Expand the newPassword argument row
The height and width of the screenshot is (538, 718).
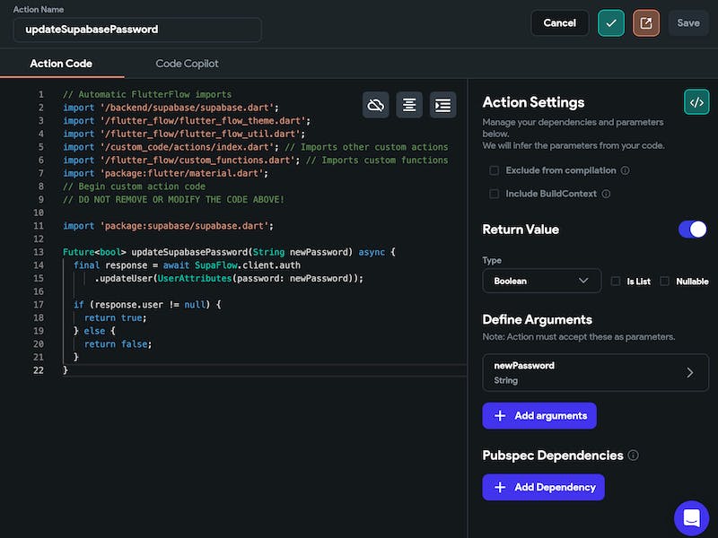coord(596,372)
